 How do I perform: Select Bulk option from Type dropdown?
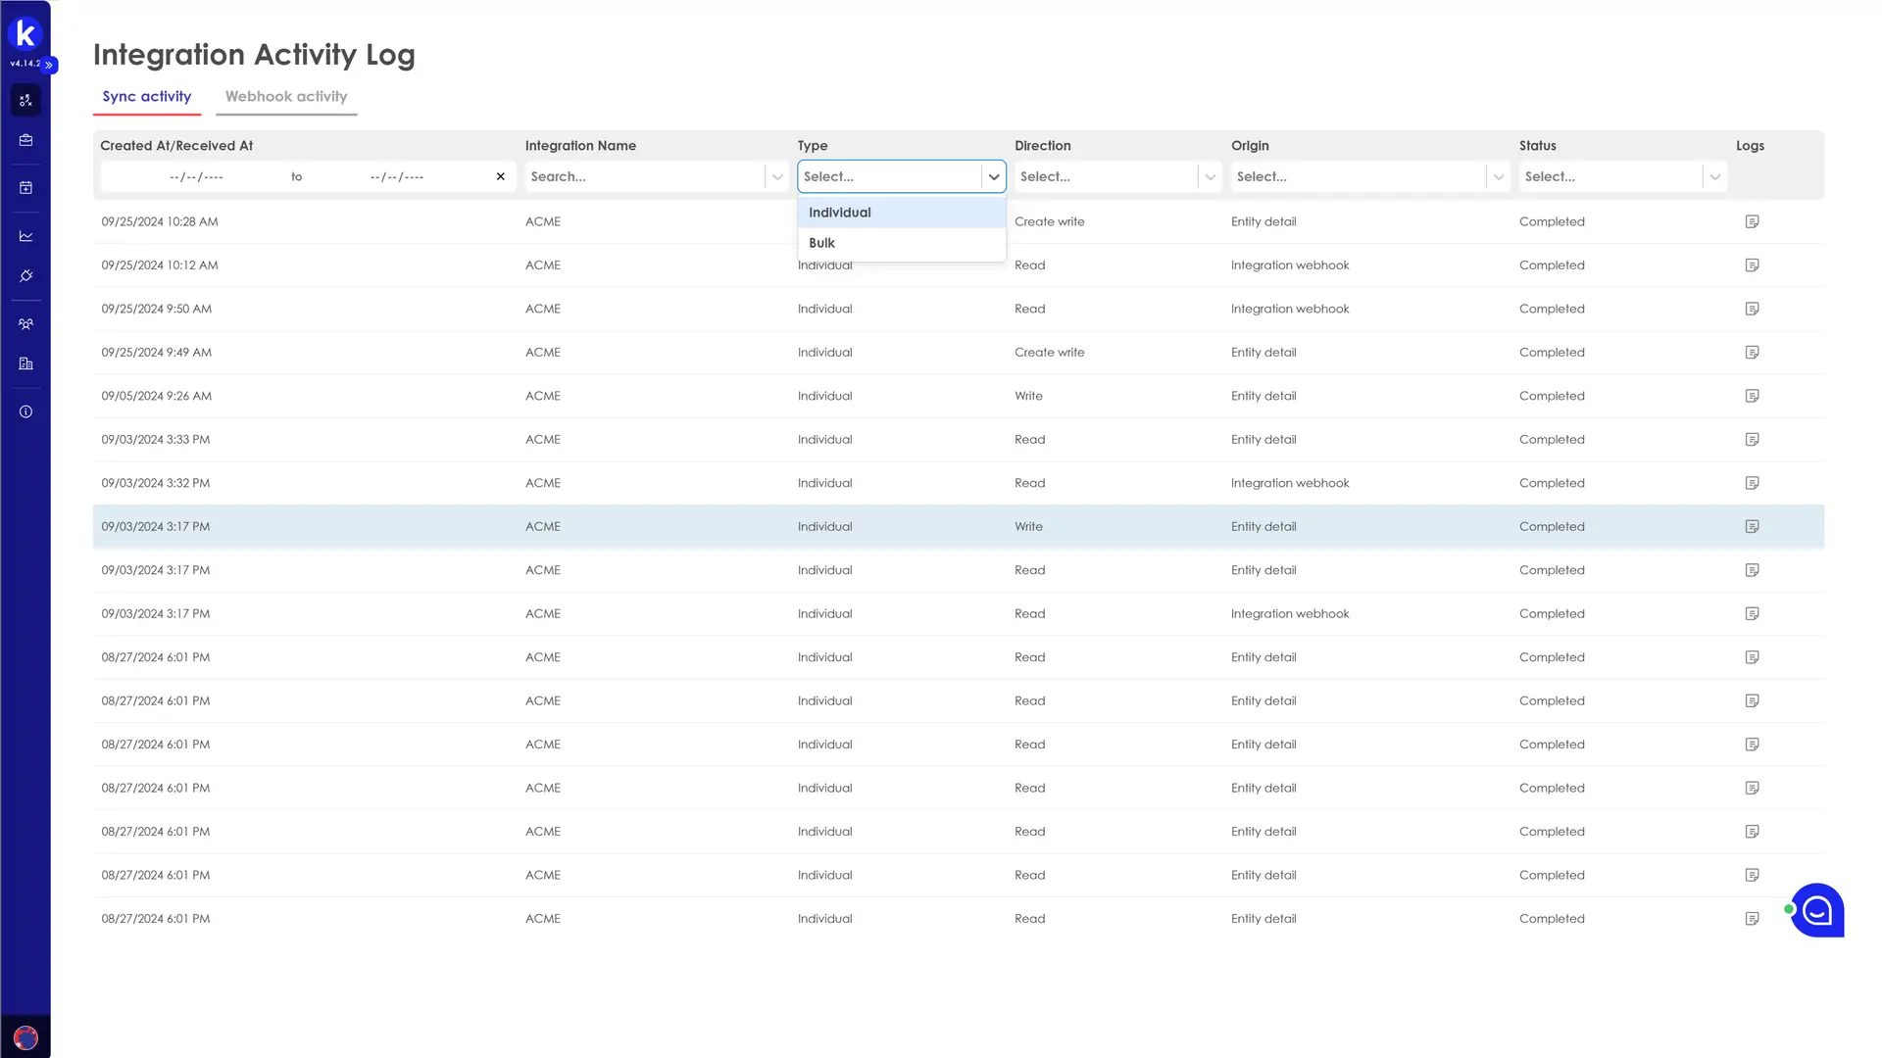click(822, 243)
